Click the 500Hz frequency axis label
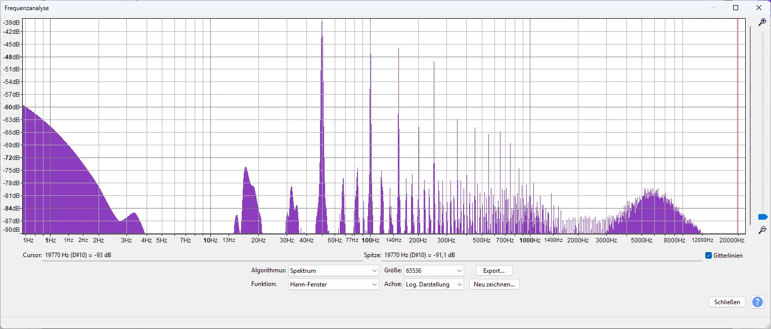The height and width of the screenshot is (329, 771). tap(482, 240)
